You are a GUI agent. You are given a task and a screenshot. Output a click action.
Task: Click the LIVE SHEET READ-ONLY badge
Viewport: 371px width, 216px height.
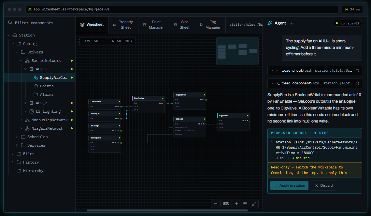[x=108, y=41]
